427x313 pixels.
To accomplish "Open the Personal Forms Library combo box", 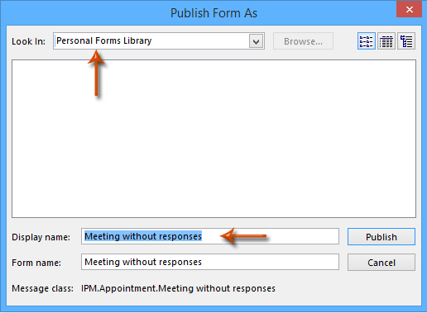I will coord(159,41).
